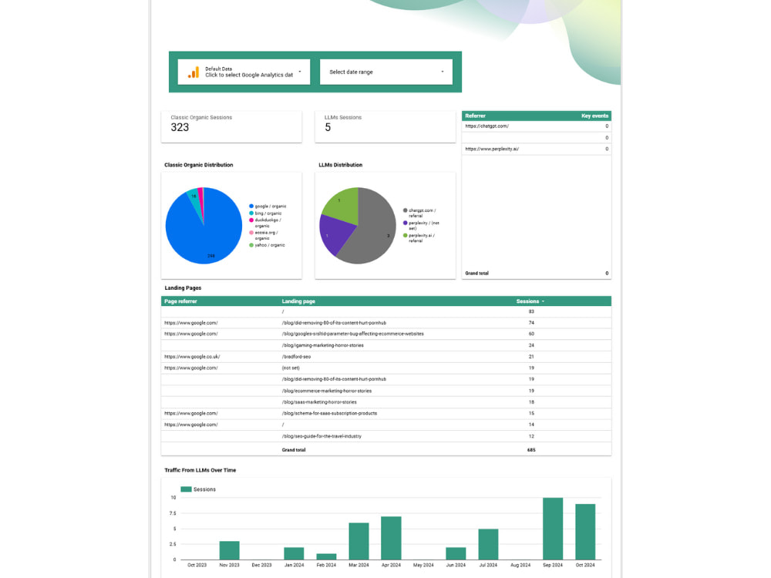The height and width of the screenshot is (578, 771).
Task: Click the LLMs Distribution chart title
Action: 340,165
